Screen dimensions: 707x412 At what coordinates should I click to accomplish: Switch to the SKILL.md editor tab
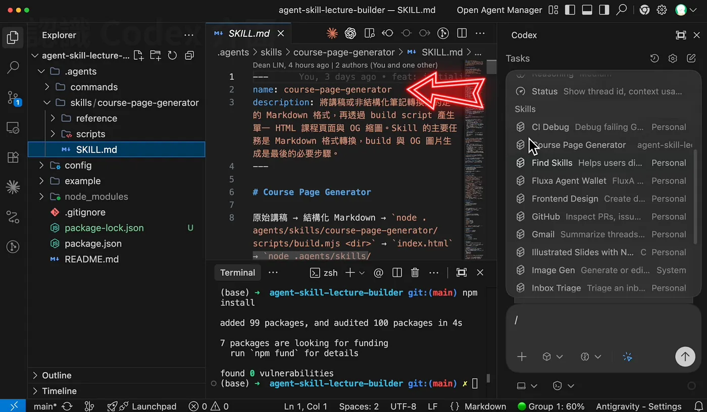coord(249,33)
